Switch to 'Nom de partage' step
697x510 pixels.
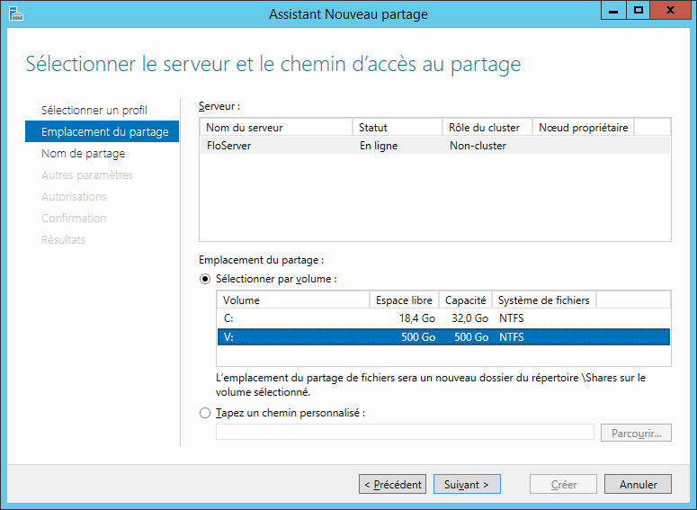pyautogui.click(x=83, y=154)
